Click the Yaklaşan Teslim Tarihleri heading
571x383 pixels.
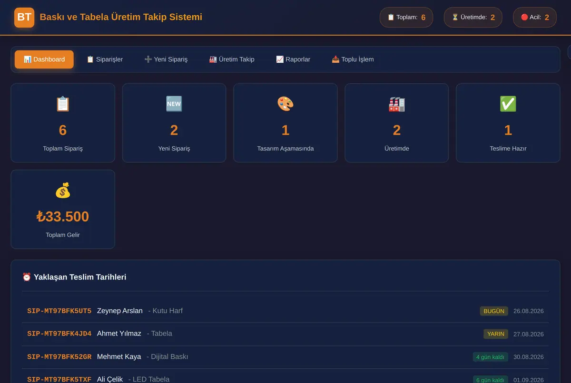80,277
